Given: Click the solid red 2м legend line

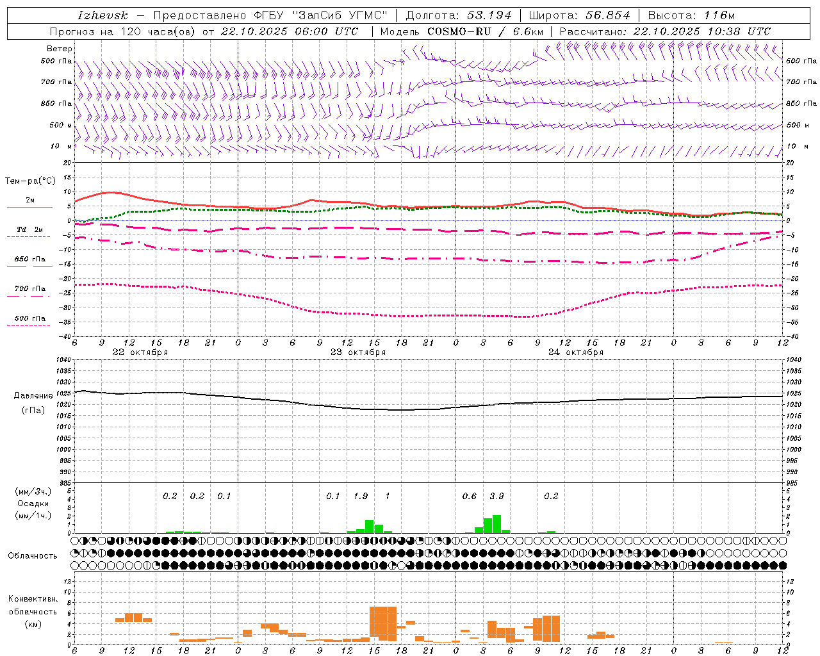Looking at the screenshot, I should coord(29,207).
